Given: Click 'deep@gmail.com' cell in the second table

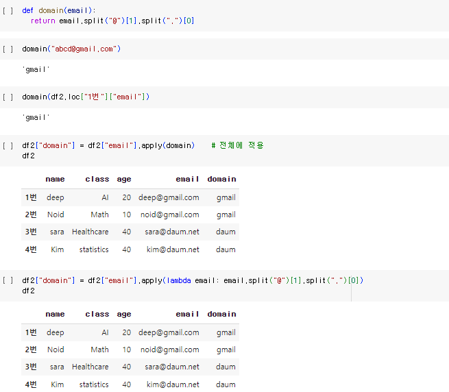Looking at the screenshot, I should click(x=169, y=333).
